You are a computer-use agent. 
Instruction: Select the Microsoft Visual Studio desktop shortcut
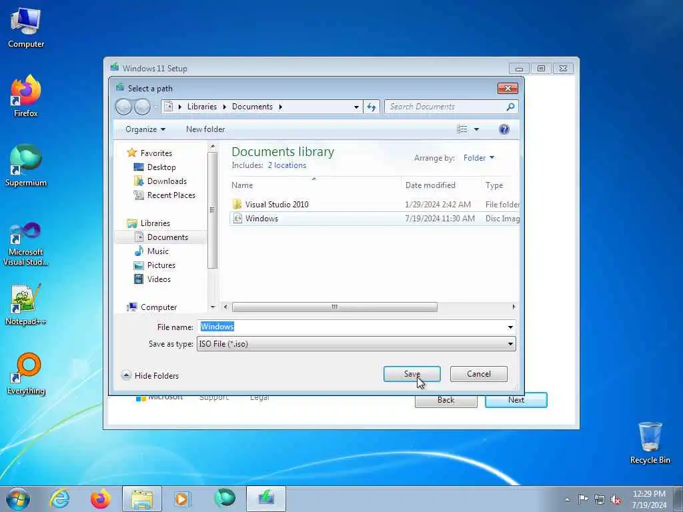[x=26, y=244]
